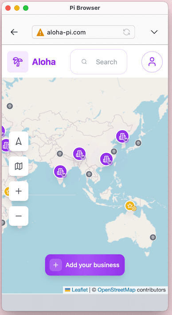
Task: Click the orange security warning triangle
Action: 40,32
